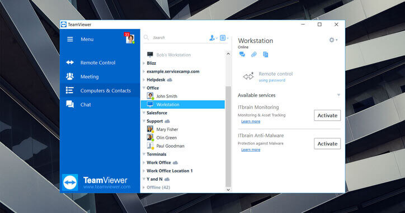405x213 pixels.
Task: Click the cloud icon next to Helpdesk
Action: (x=169, y=80)
